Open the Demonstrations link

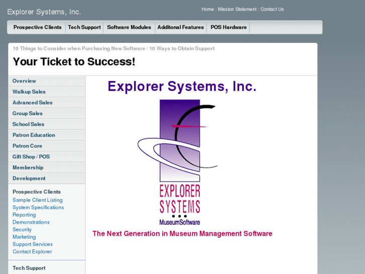31,222
